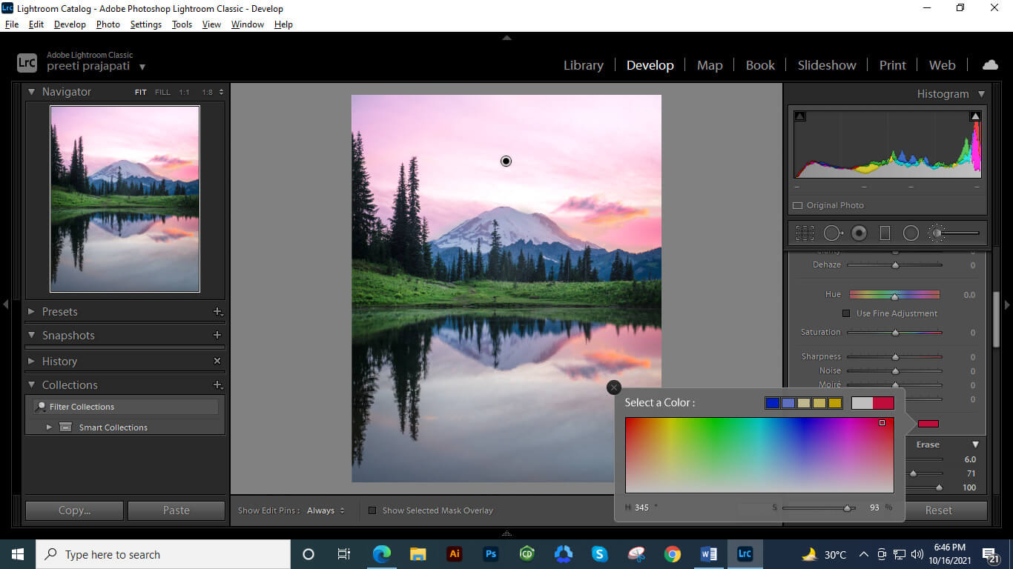This screenshot has width=1013, height=569.
Task: Open the Settings menu
Action: coord(145,24)
